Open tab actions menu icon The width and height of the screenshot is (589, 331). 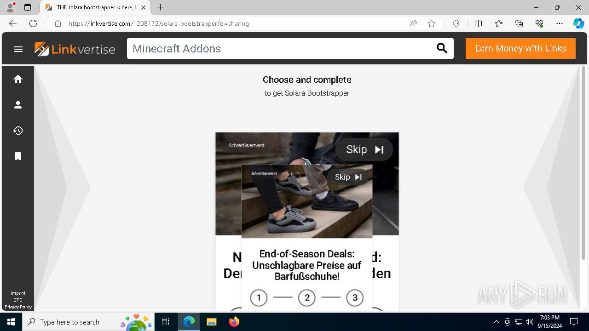tap(28, 7)
